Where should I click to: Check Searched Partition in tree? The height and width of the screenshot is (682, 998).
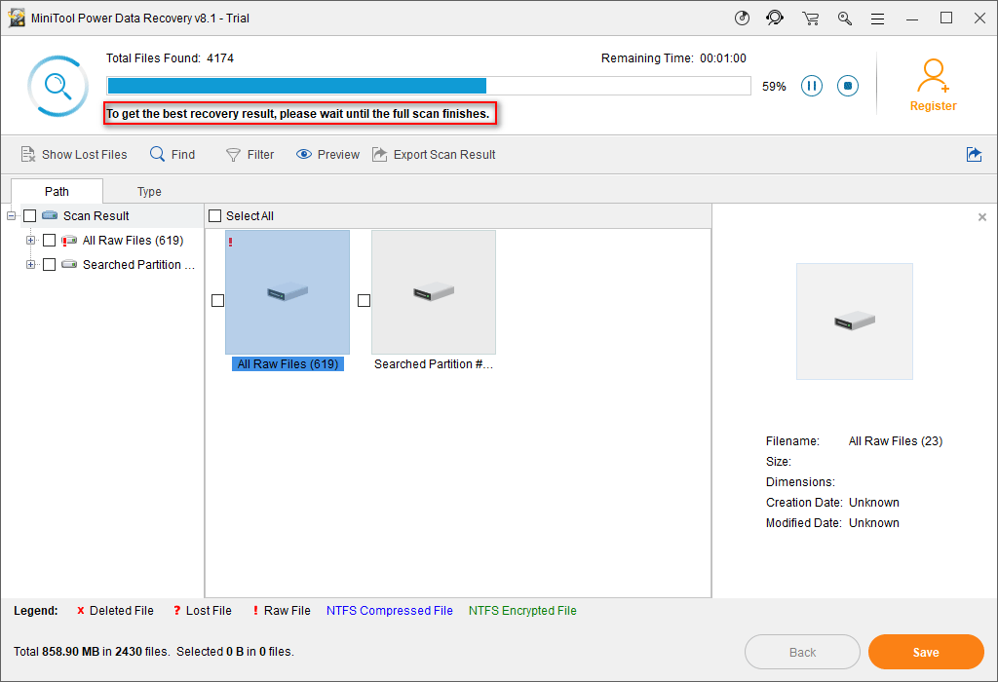[x=49, y=265]
